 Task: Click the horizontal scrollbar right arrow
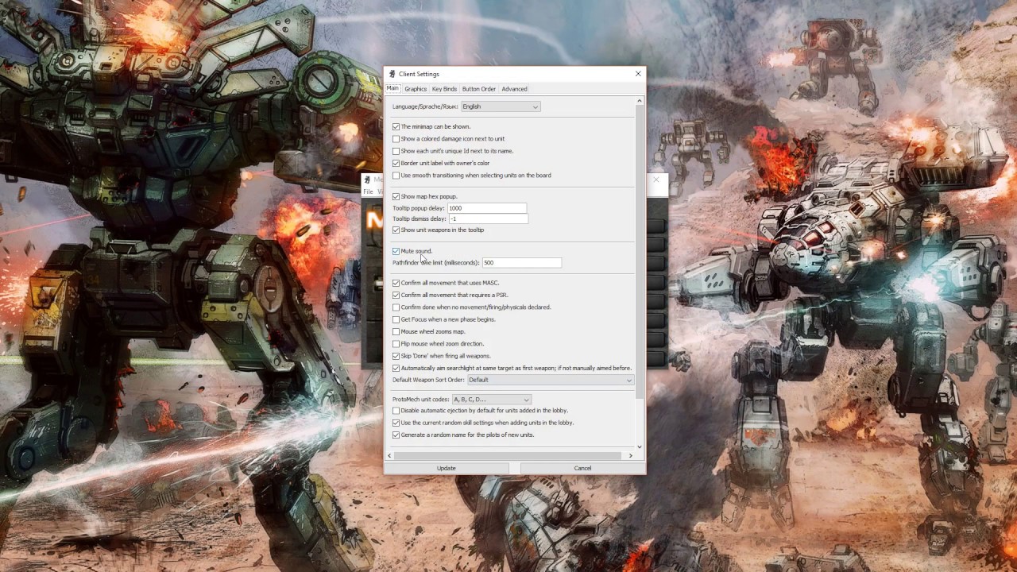click(x=631, y=455)
